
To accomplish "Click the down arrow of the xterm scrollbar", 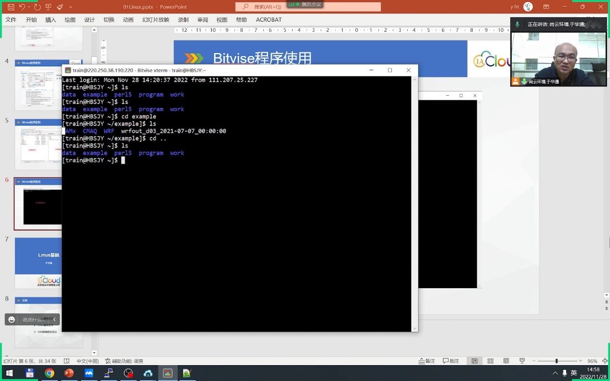I will pyautogui.click(x=415, y=329).
